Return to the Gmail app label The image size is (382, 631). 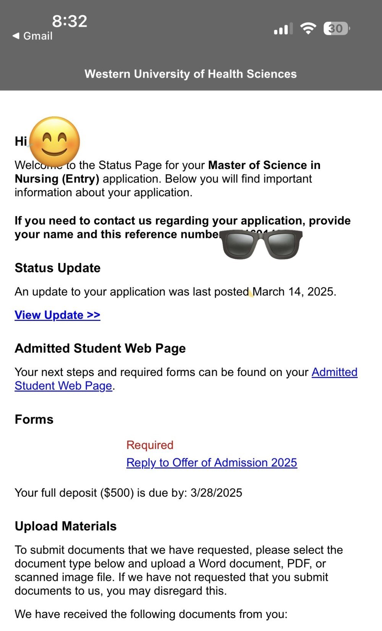click(38, 36)
